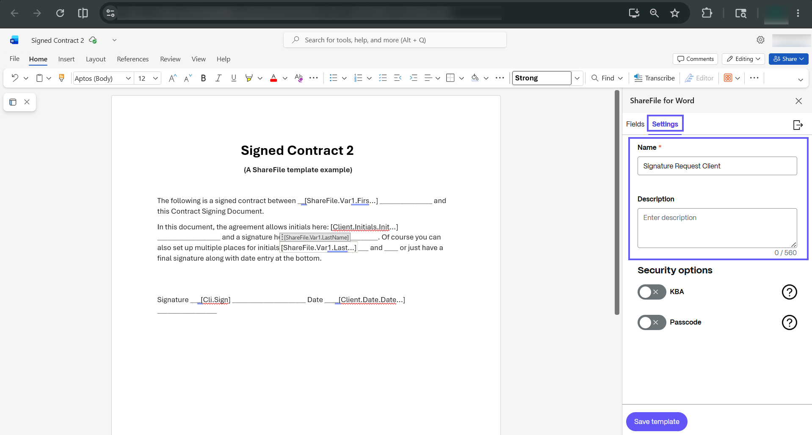Open the Transcribe tool
Image resolution: width=812 pixels, height=435 pixels.
tap(655, 78)
